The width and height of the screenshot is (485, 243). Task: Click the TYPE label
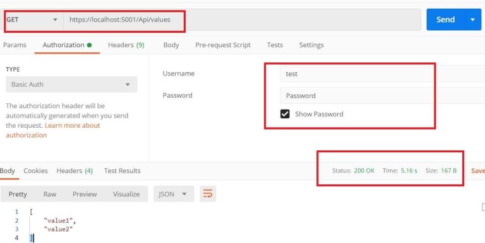point(13,70)
